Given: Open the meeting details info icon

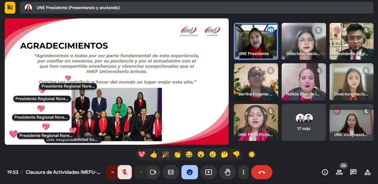Looking at the screenshot, I should tap(325, 172).
